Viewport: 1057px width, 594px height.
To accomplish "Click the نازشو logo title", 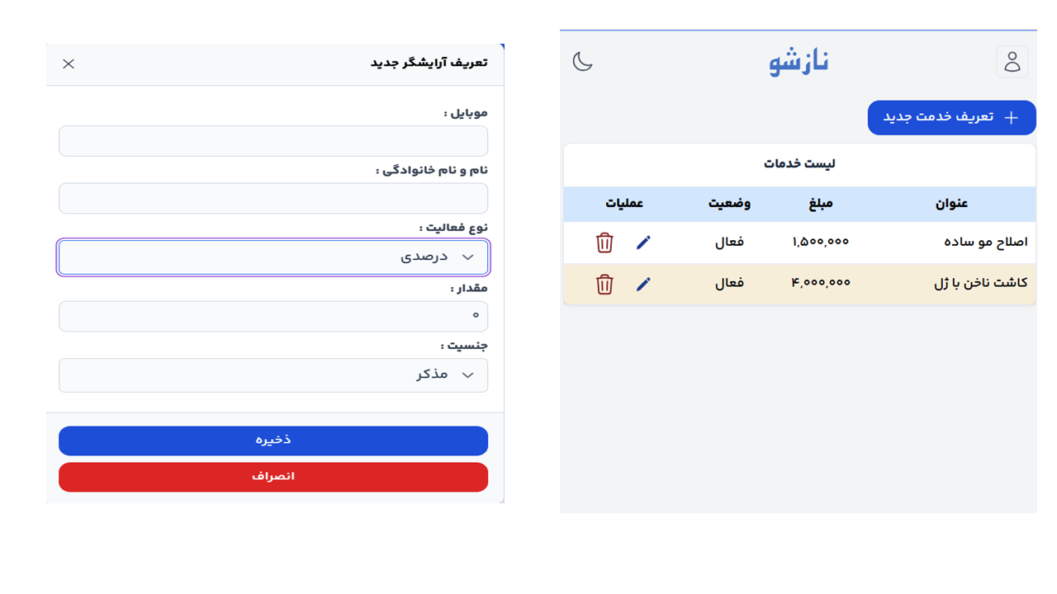I will [799, 62].
